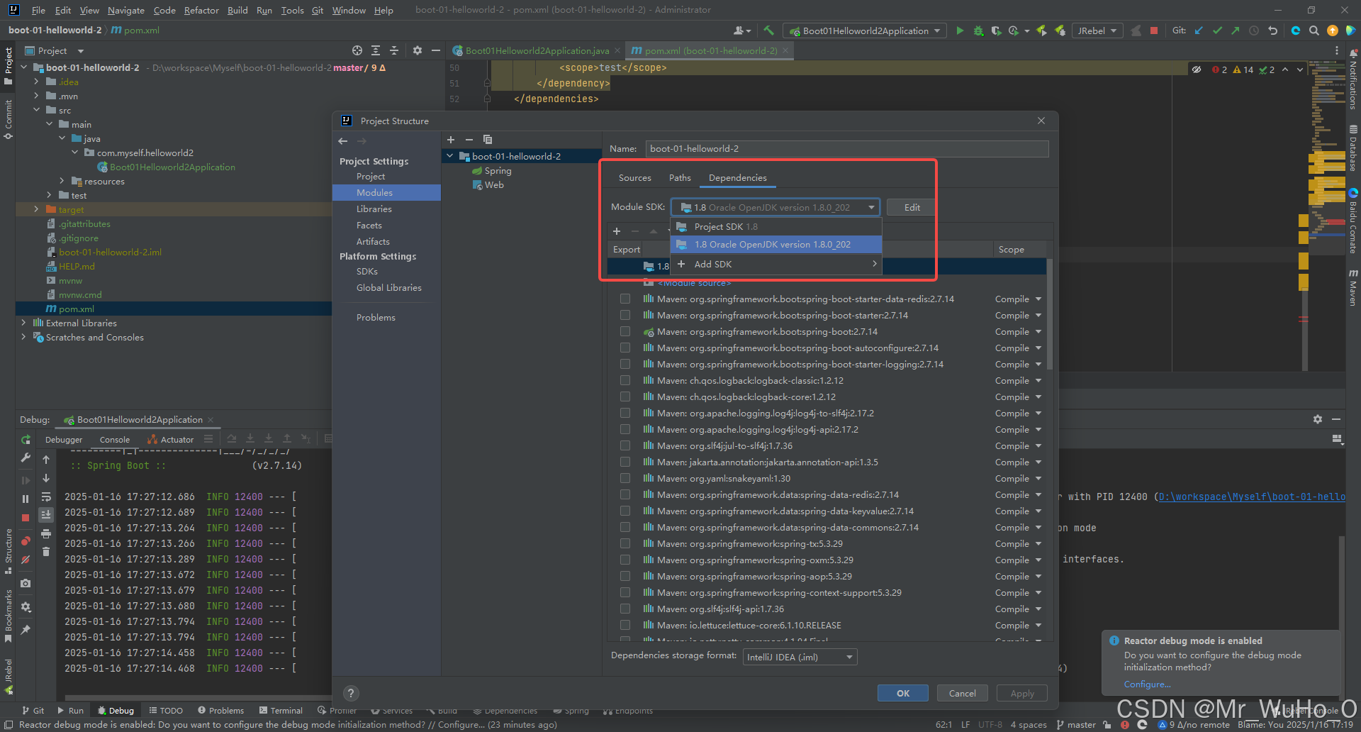Screen dimensions: 1361x732
Task: Open Terminal tool window tab
Action: (281, 710)
